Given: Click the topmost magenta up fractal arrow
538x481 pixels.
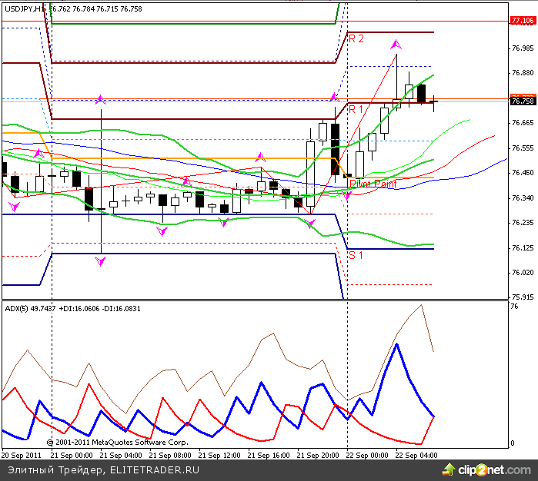Looking at the screenshot, I should pos(396,45).
